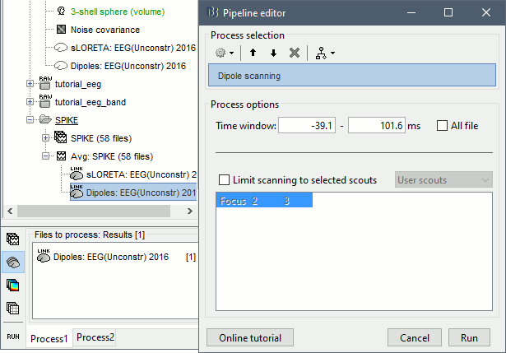Open the Online tutorial
Screen dimensions: 506x353
pos(250,337)
